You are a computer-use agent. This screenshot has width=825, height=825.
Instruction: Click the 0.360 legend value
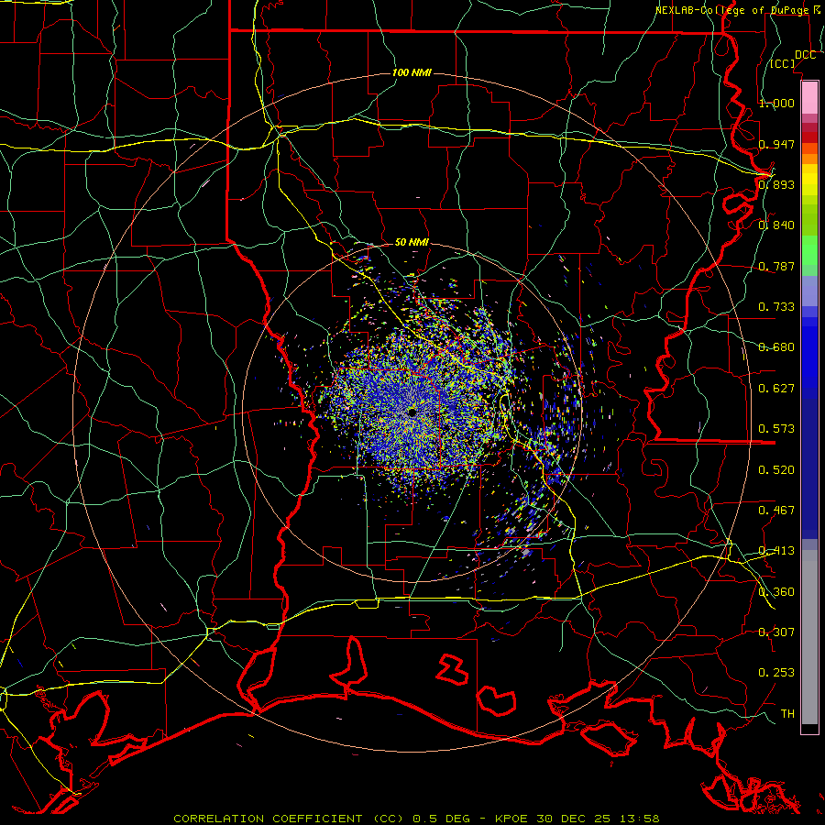click(x=776, y=592)
